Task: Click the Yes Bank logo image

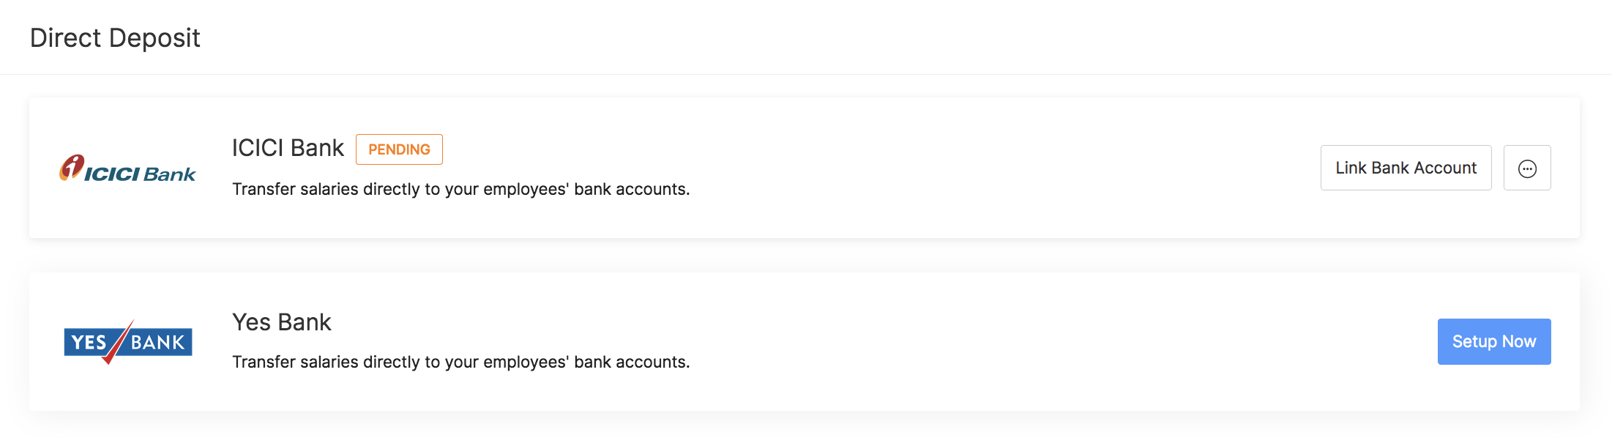Action: 127,342
